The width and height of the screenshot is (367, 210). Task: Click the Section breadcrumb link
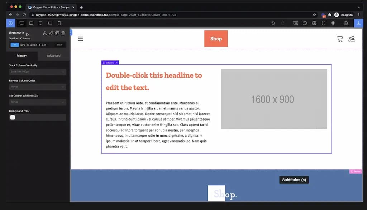13,38
